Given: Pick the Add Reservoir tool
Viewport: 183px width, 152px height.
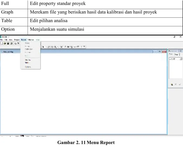Looking at the screenshot, I should 68,47.
